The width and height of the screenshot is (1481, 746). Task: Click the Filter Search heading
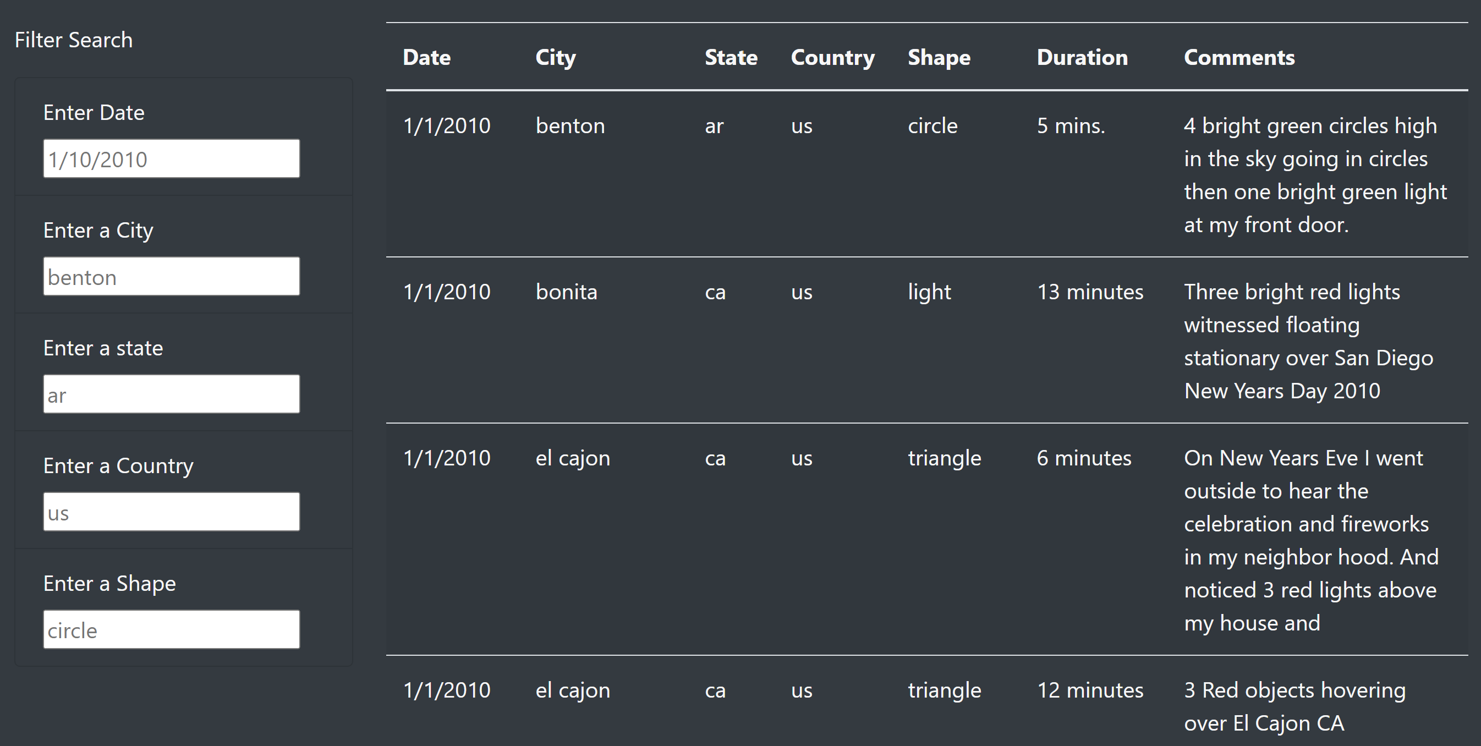pyautogui.click(x=74, y=40)
